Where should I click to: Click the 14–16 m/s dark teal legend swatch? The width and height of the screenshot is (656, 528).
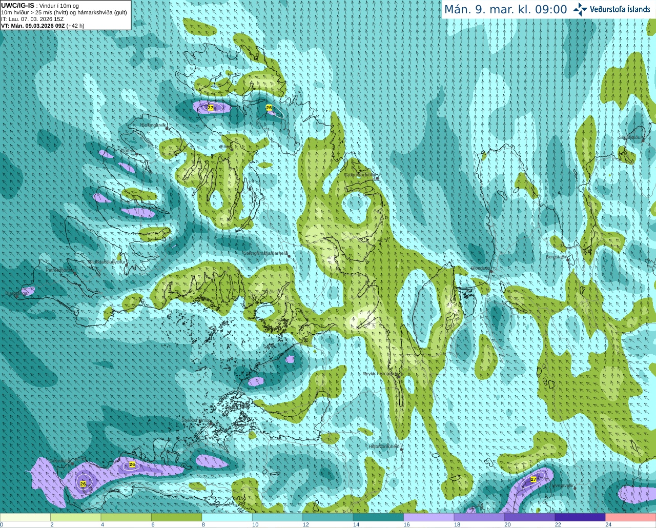click(378, 518)
